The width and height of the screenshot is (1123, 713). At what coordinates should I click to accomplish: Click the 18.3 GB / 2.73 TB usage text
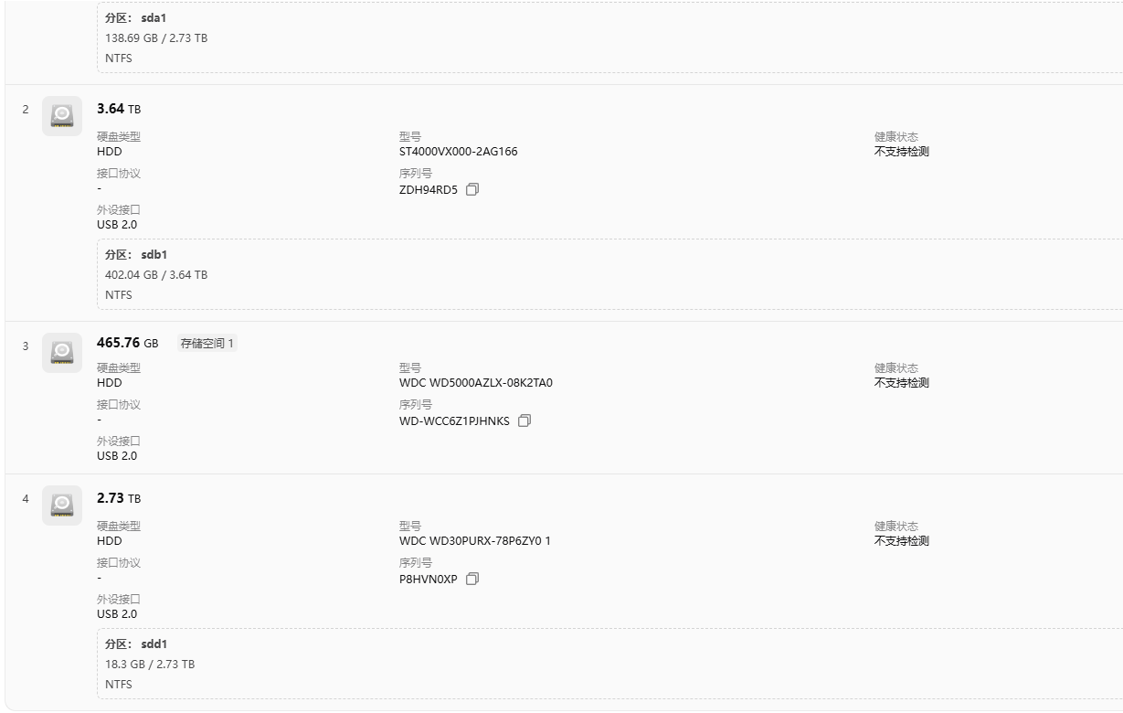(x=150, y=665)
